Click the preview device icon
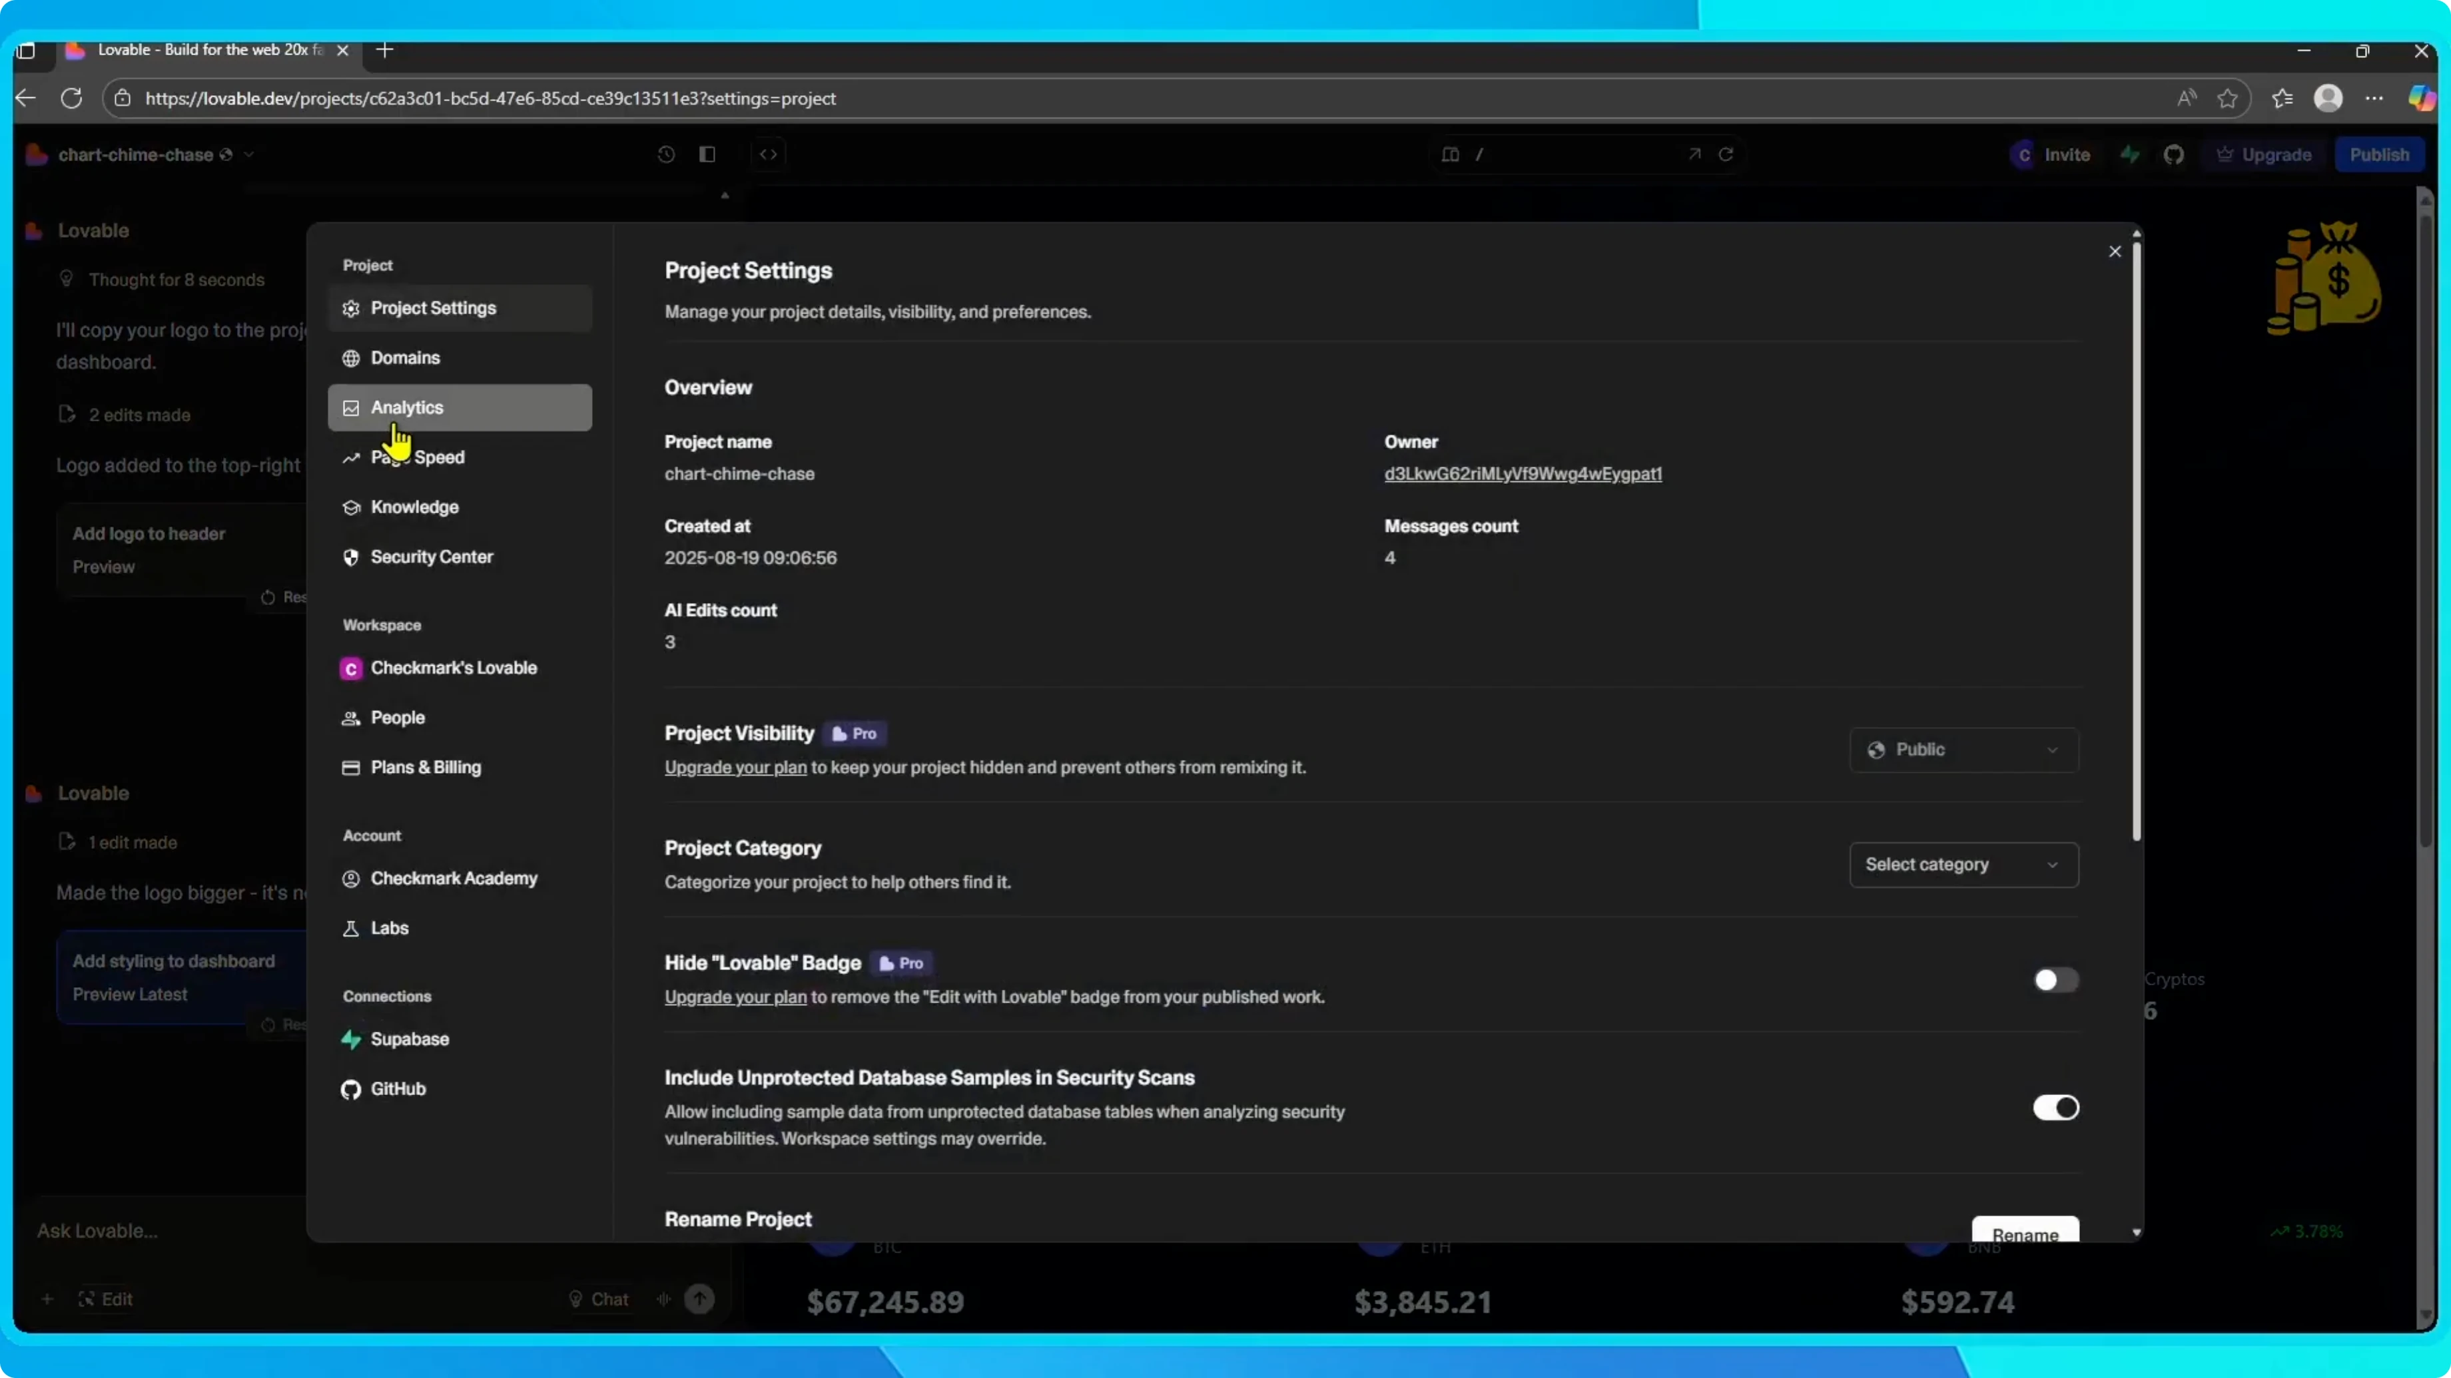2451x1378 pixels. (x=1450, y=154)
